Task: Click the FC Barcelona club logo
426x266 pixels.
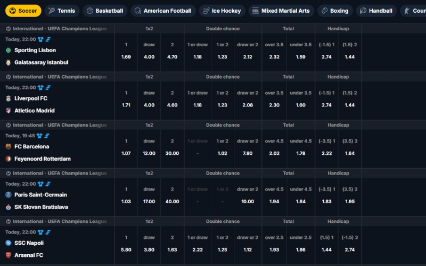Action: click(9, 147)
